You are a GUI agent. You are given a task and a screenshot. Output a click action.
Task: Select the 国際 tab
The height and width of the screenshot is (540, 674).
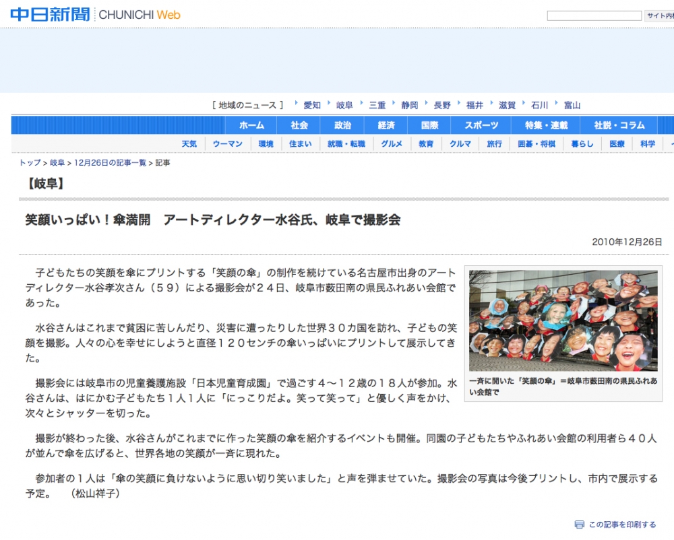coord(429,125)
